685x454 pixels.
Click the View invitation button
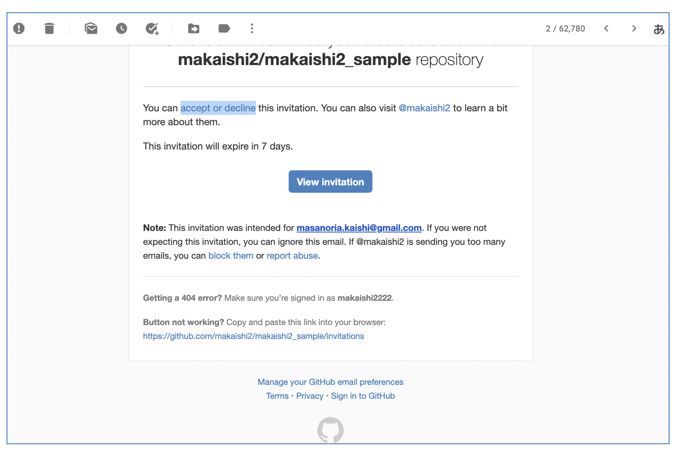[330, 182]
